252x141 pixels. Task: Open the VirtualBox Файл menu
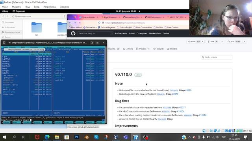click(x=5, y=7)
